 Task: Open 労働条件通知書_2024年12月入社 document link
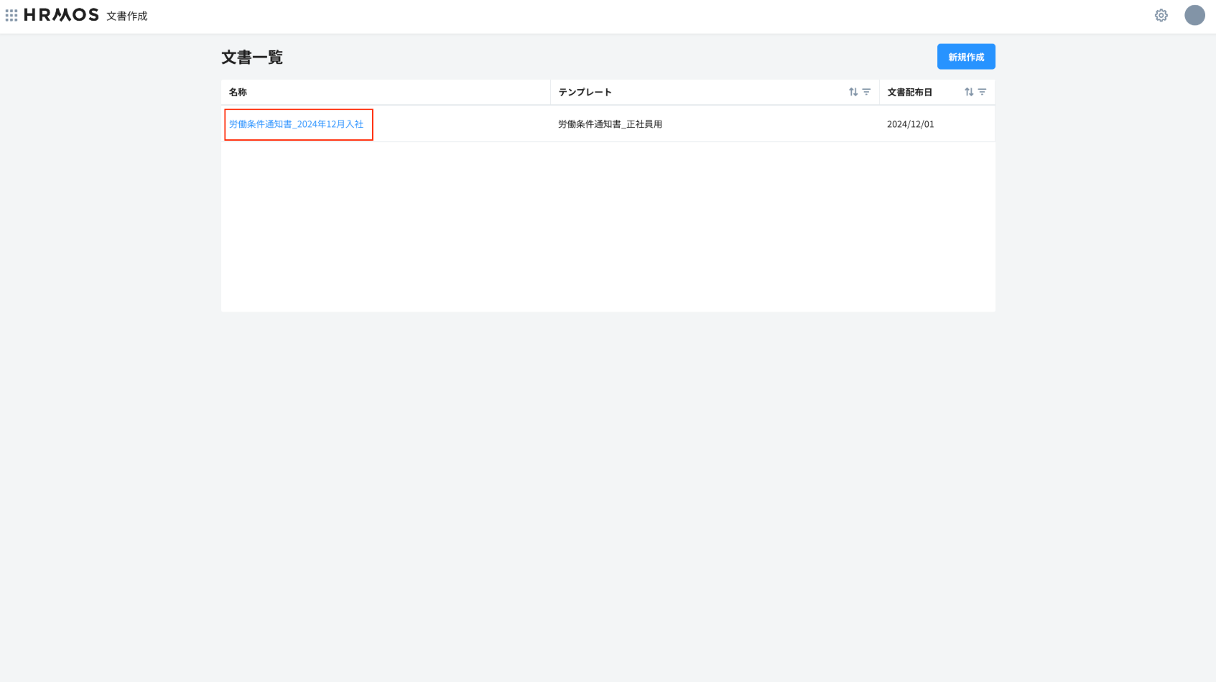(296, 124)
